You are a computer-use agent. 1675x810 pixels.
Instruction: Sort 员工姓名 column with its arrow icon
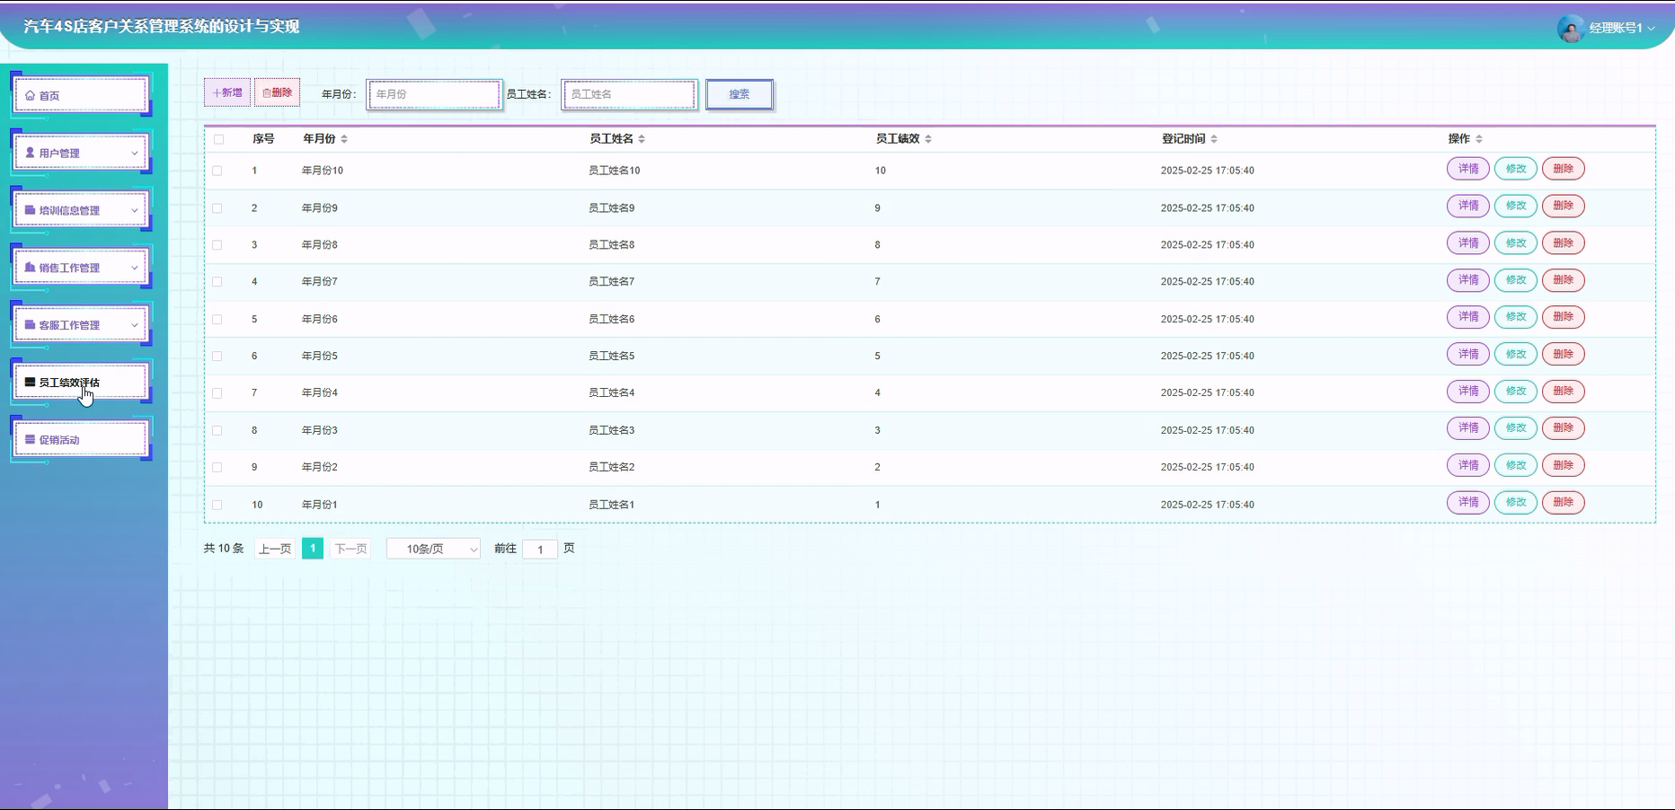pos(642,139)
